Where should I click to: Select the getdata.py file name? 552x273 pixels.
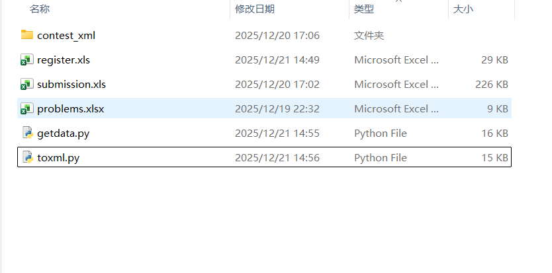pyautogui.click(x=64, y=133)
